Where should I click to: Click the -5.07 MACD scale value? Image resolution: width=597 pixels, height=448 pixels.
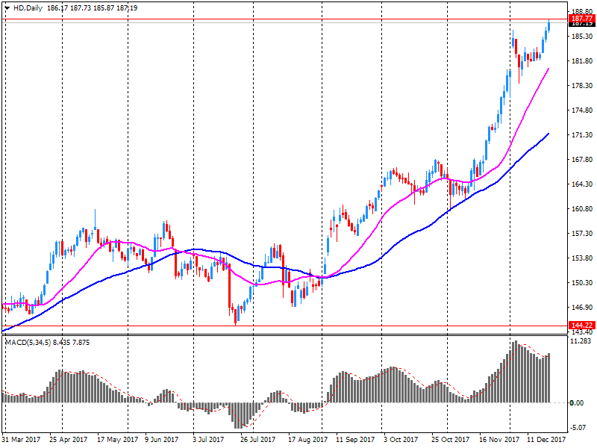coord(577,427)
